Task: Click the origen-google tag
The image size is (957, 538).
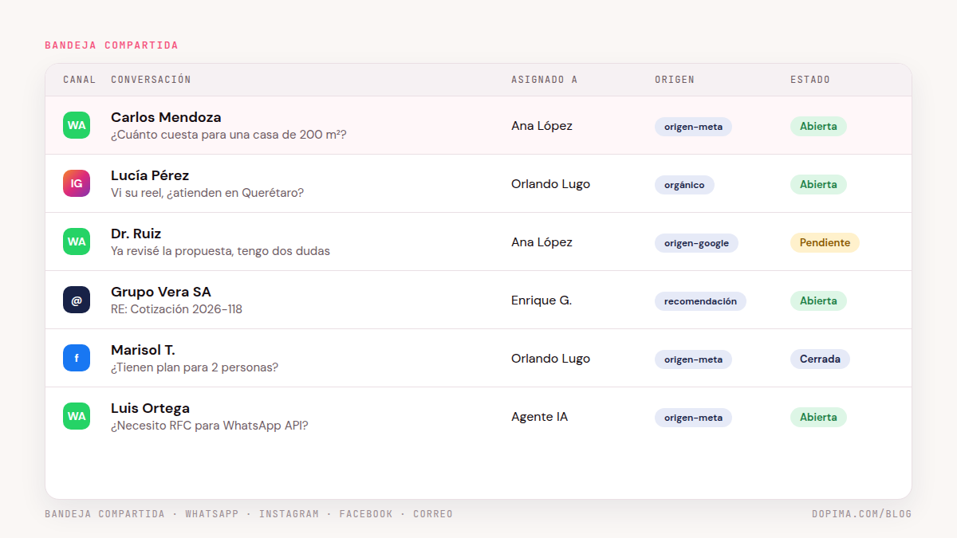Action: [696, 242]
